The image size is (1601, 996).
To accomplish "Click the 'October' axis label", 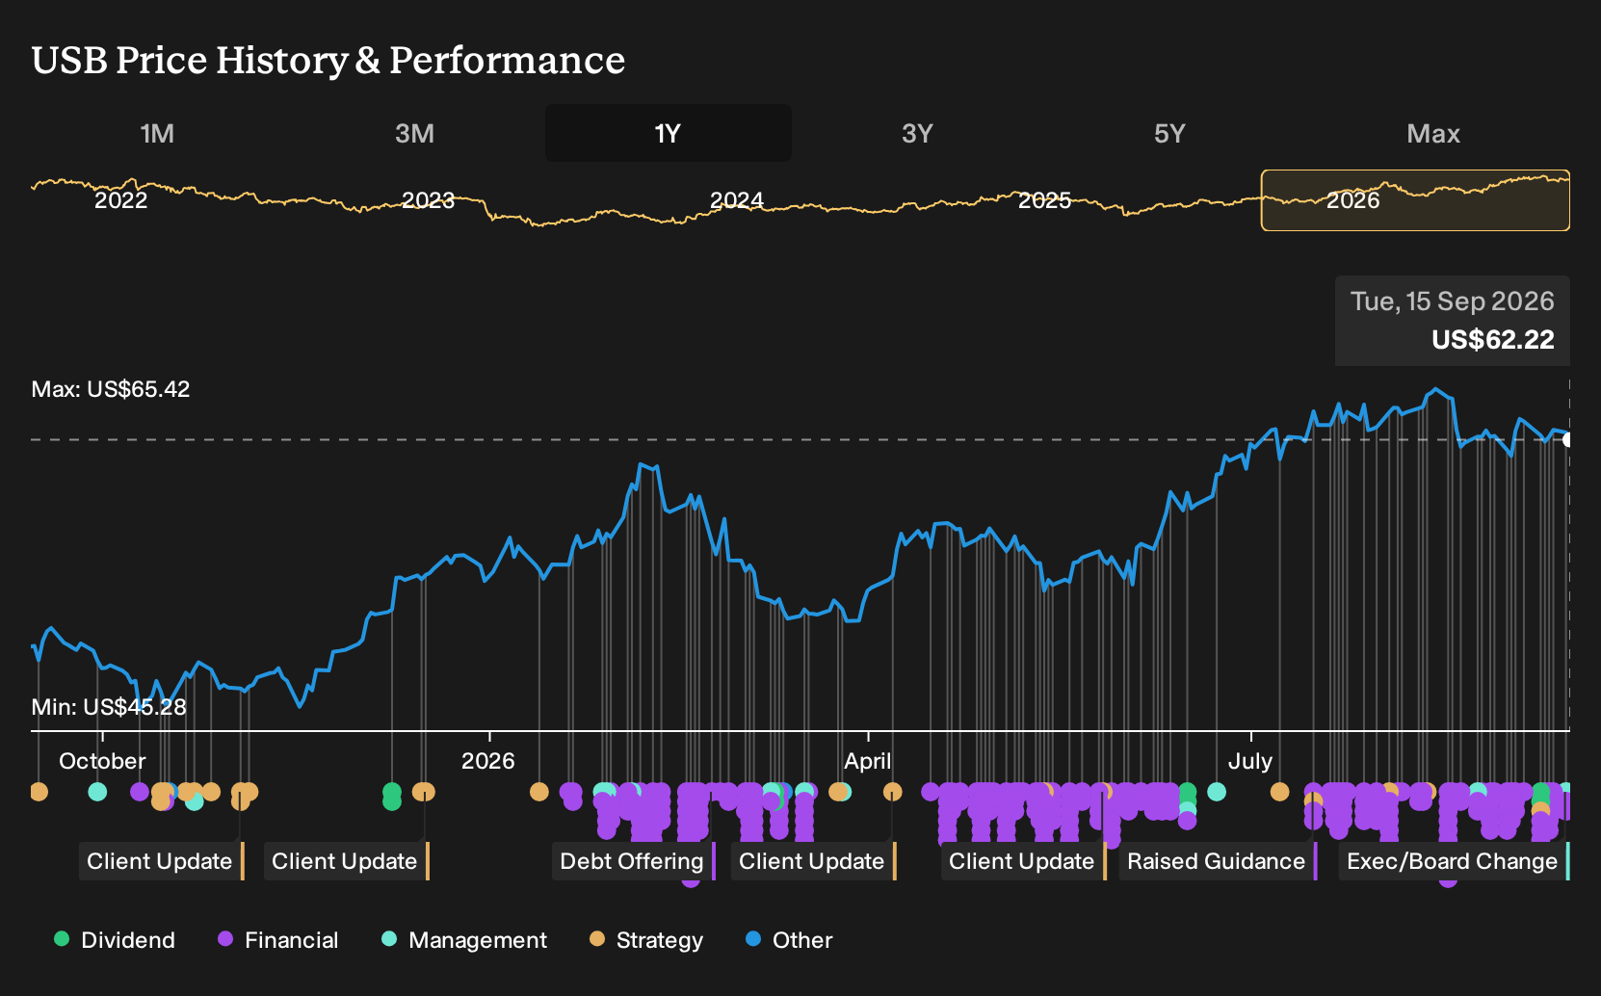I will tap(102, 761).
